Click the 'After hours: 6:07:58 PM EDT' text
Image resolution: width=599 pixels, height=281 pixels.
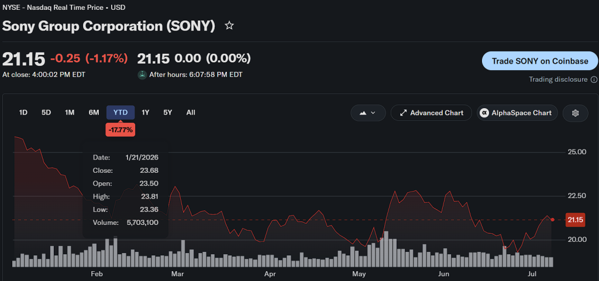click(195, 75)
